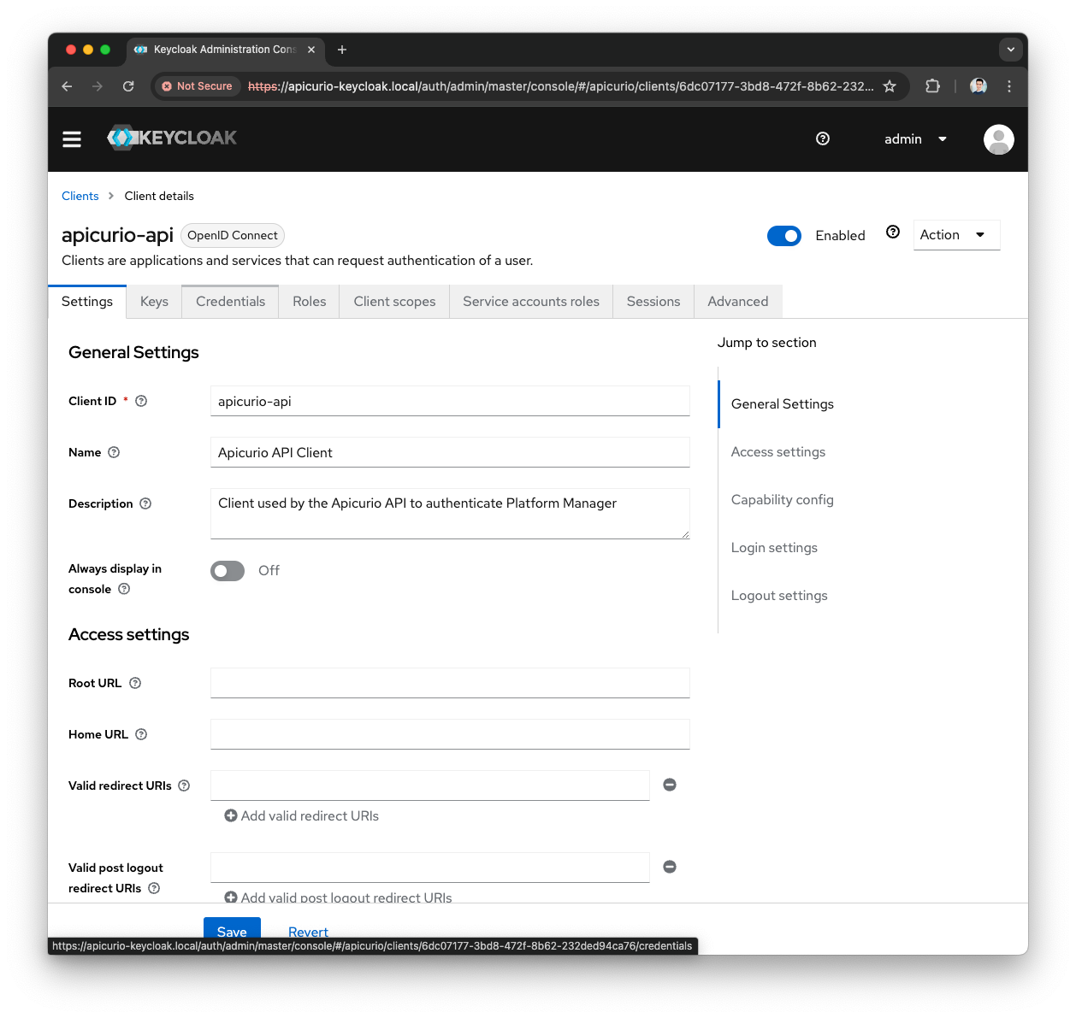Open the hamburger navigation menu
This screenshot has height=1018, width=1076.
pos(72,138)
